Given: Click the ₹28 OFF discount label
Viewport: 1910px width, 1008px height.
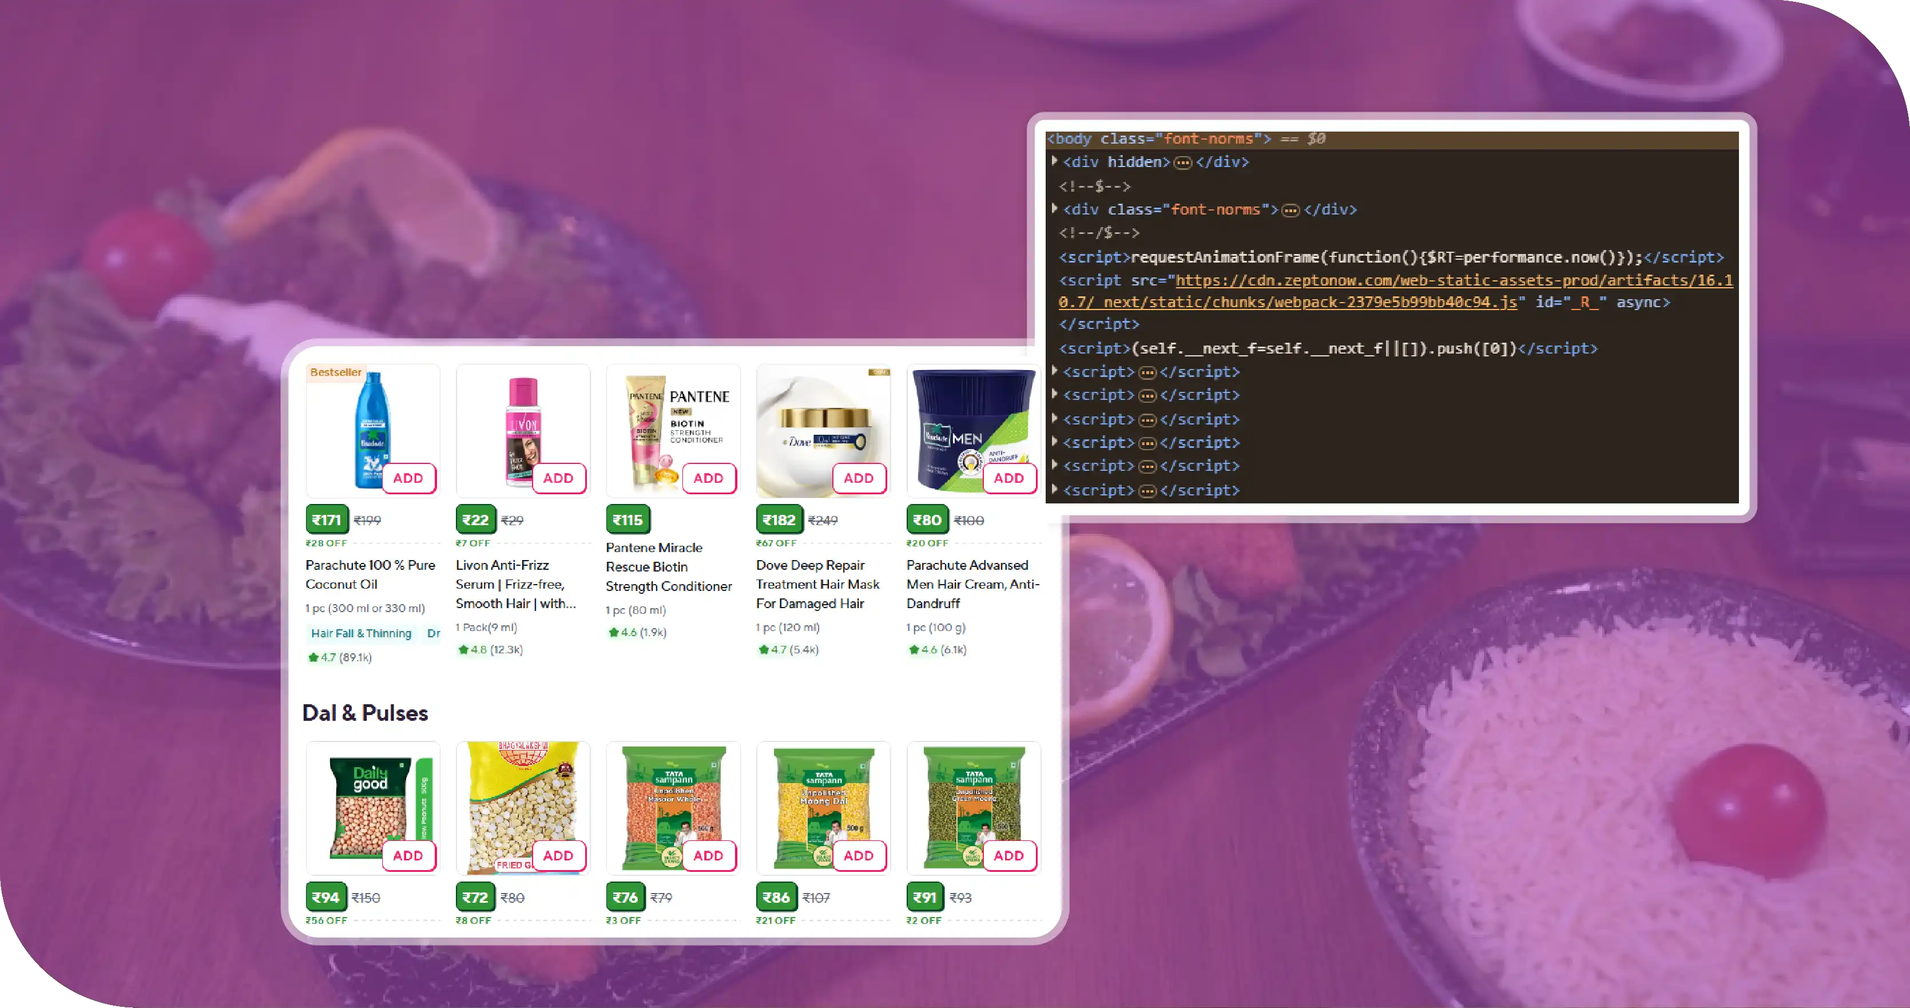Looking at the screenshot, I should click(326, 543).
